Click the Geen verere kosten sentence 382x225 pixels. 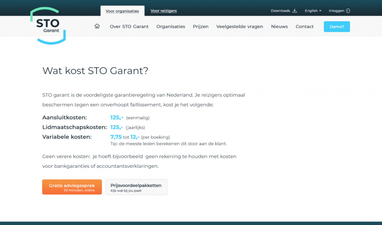click(139, 161)
